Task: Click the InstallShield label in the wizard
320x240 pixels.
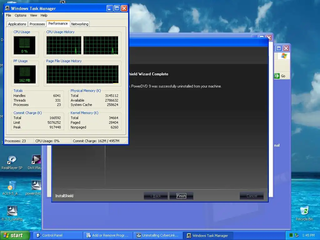Action: [x=64, y=196]
